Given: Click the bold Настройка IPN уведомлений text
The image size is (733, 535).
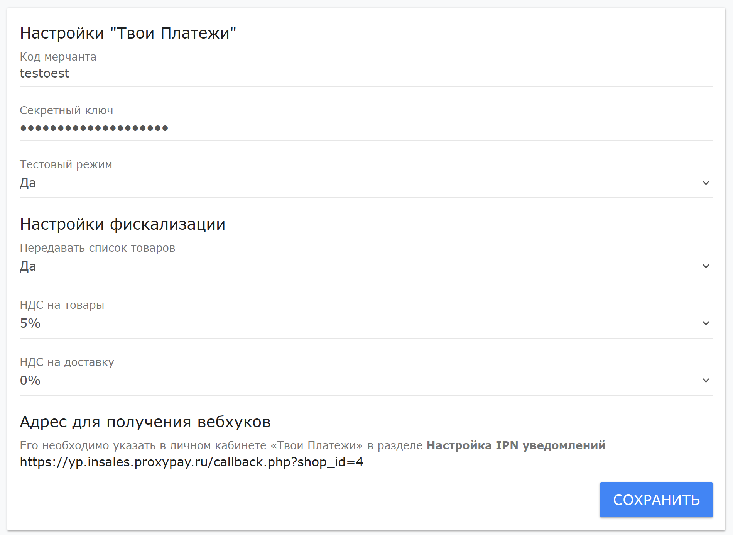Looking at the screenshot, I should [x=516, y=445].
